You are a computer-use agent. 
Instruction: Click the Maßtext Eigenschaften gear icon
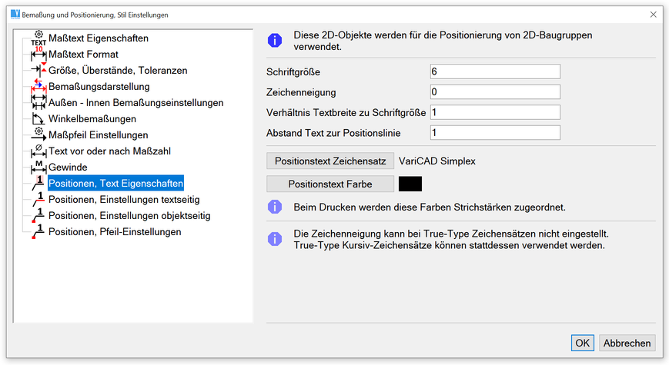pos(38,38)
